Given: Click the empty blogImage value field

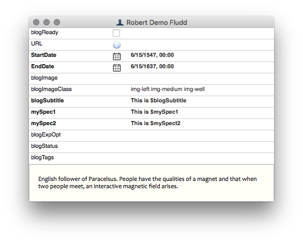Looking at the screenshot, I should coord(202,79).
